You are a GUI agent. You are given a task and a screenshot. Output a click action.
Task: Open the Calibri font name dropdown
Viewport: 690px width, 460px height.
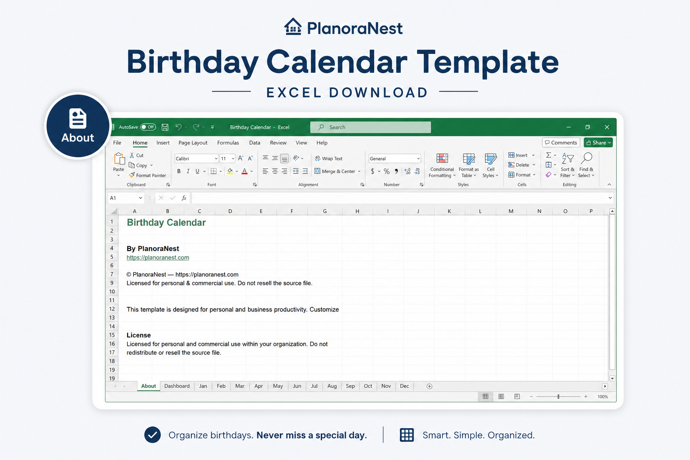(216, 159)
